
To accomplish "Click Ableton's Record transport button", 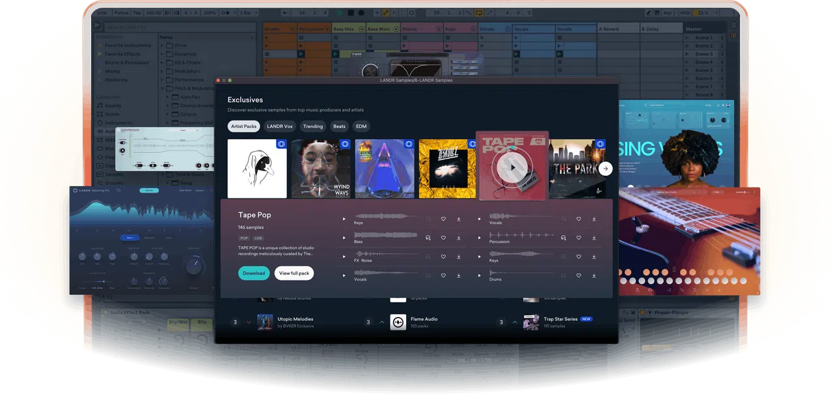I will 361,12.
